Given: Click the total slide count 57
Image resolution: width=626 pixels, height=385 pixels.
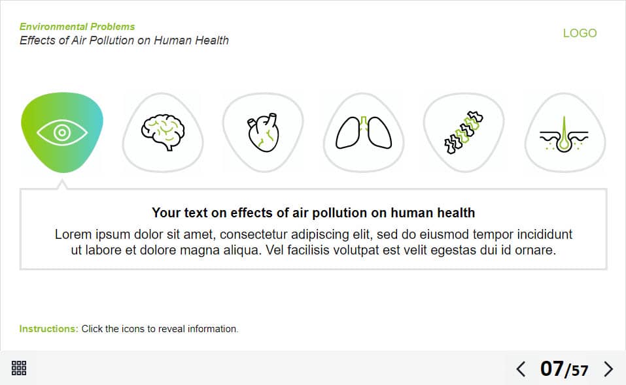Looking at the screenshot, I should pyautogui.click(x=580, y=371).
